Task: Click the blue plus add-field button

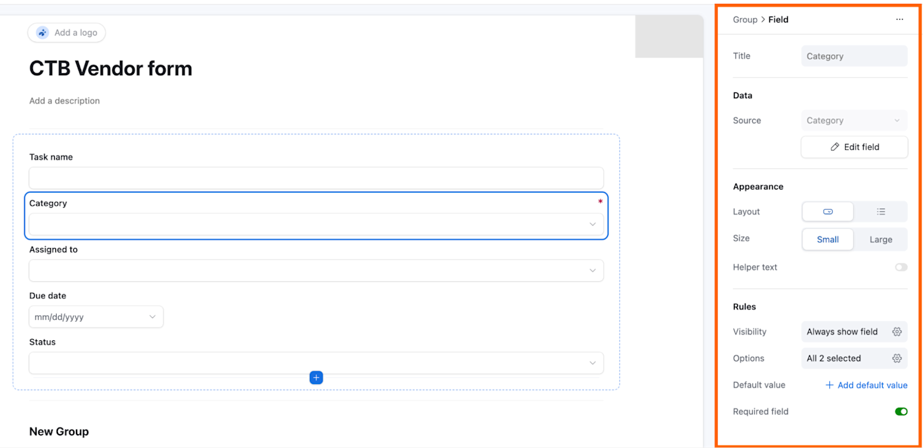Action: 316,377
